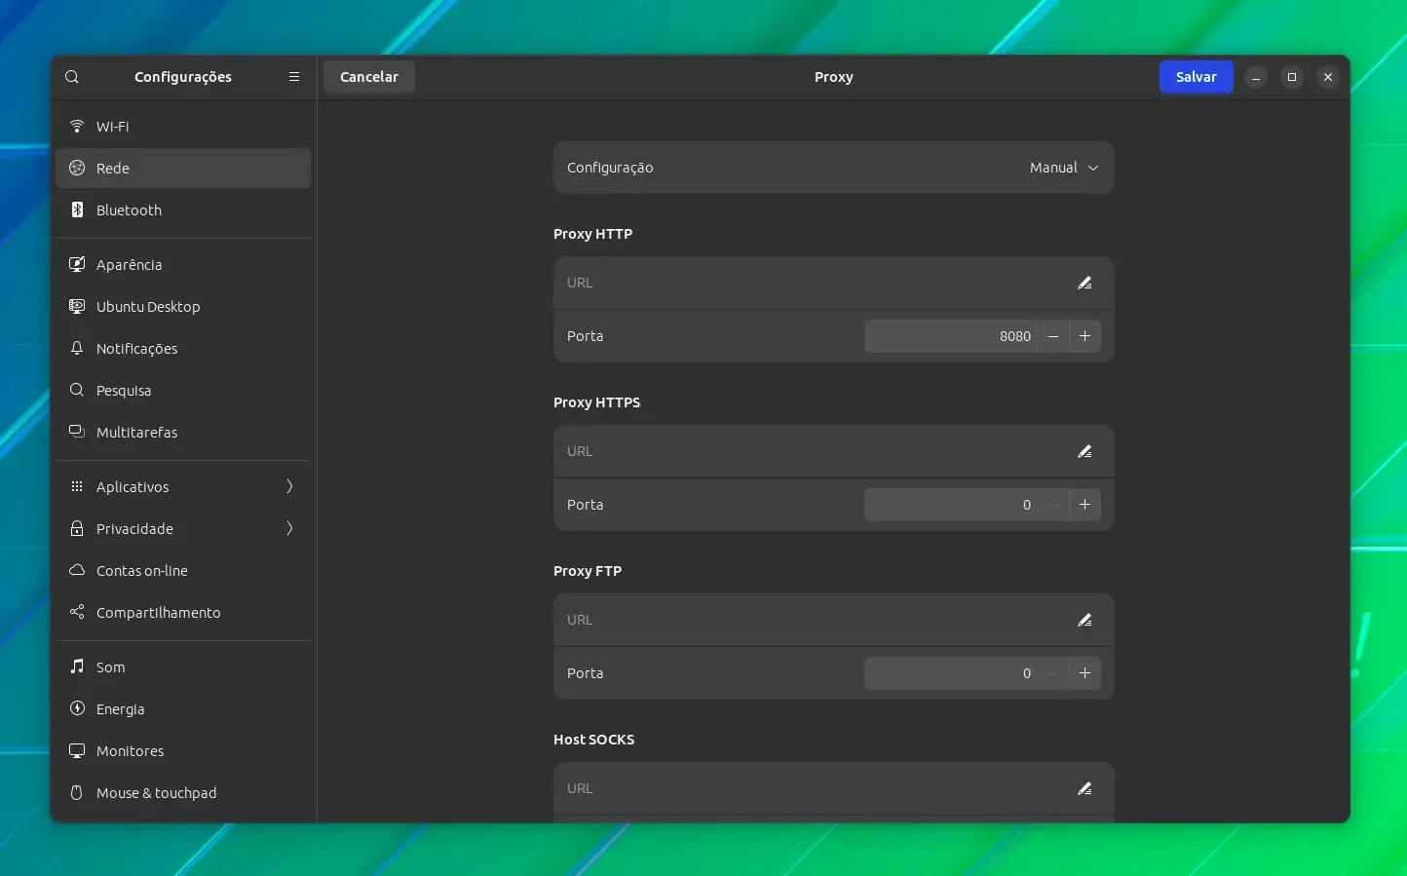1407x876 pixels.
Task: Select Mouse & touchpad in the sidebar
Action: (183, 793)
